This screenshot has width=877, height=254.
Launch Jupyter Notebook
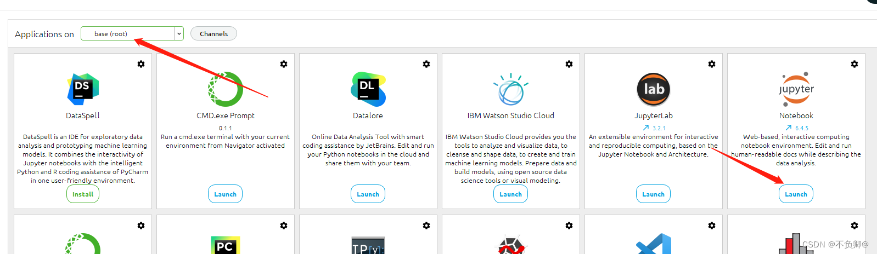[x=796, y=194]
